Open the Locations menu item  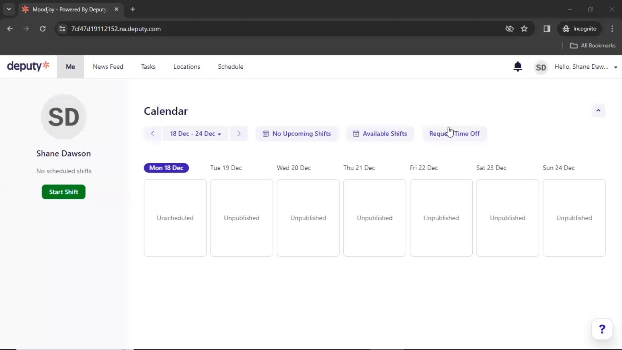(187, 67)
